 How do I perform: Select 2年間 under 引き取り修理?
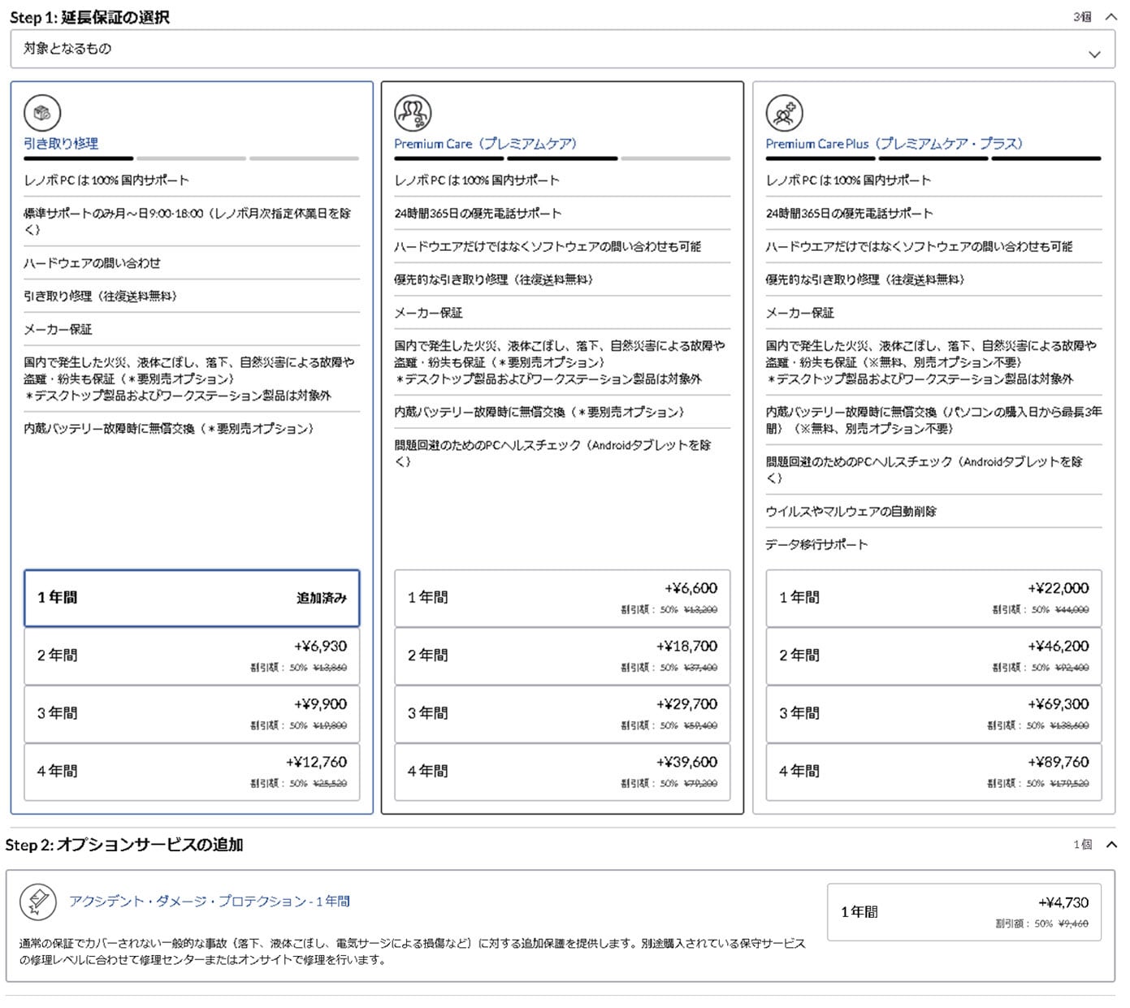click(192, 655)
